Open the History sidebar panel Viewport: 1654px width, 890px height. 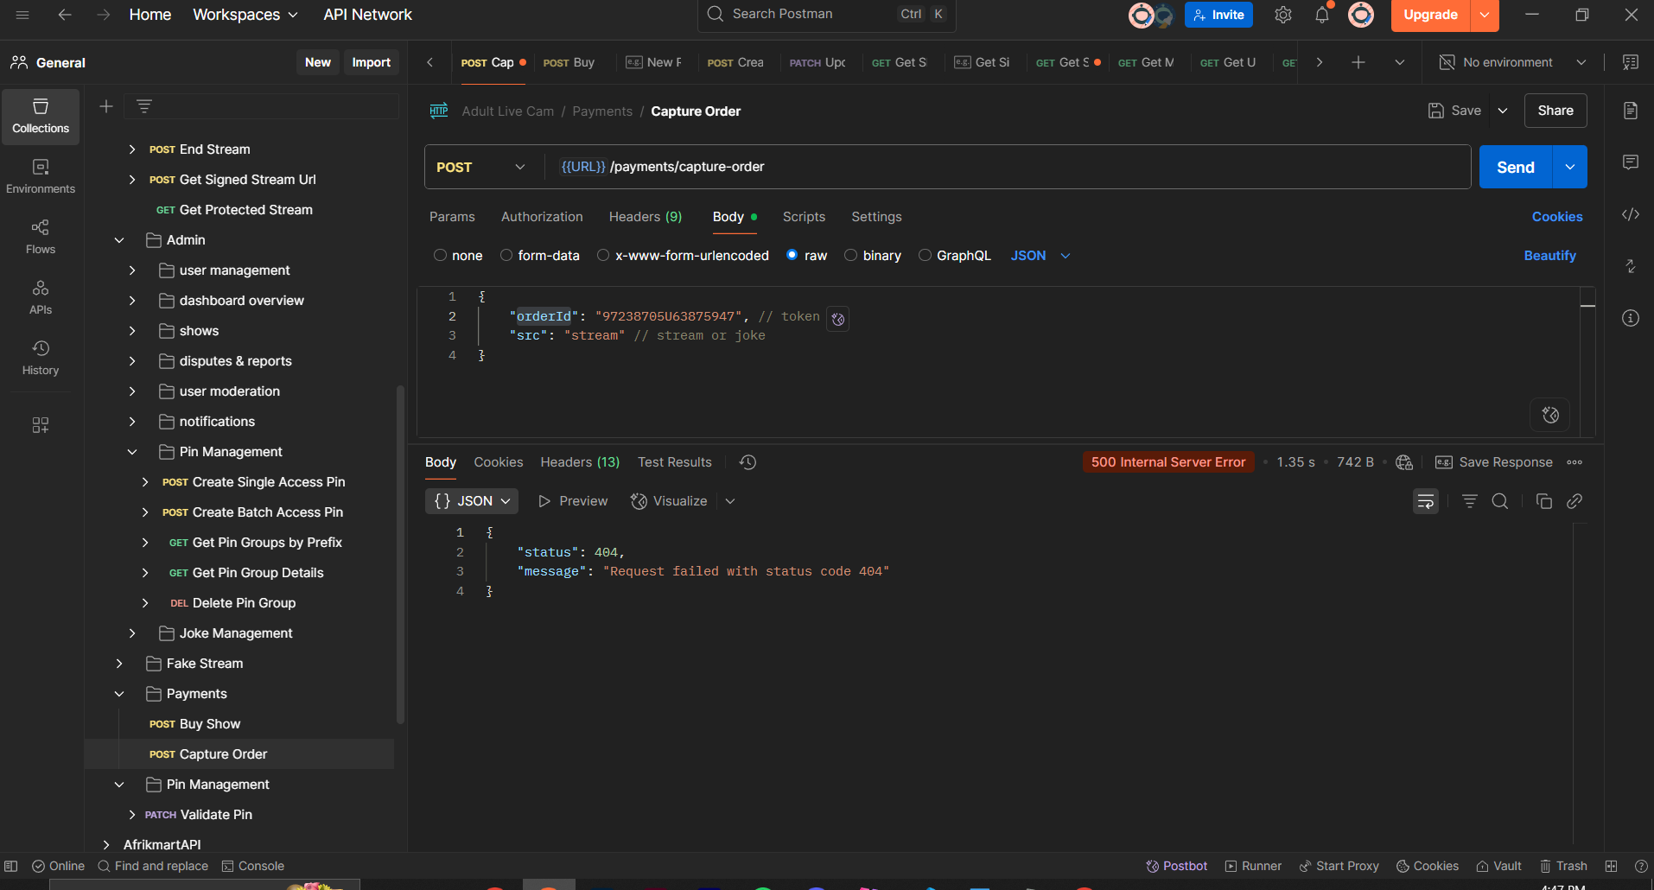pyautogui.click(x=41, y=359)
